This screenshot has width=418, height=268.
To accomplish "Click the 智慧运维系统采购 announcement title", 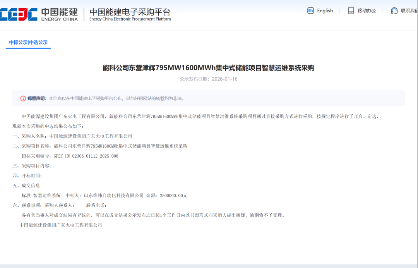I will (209, 67).
